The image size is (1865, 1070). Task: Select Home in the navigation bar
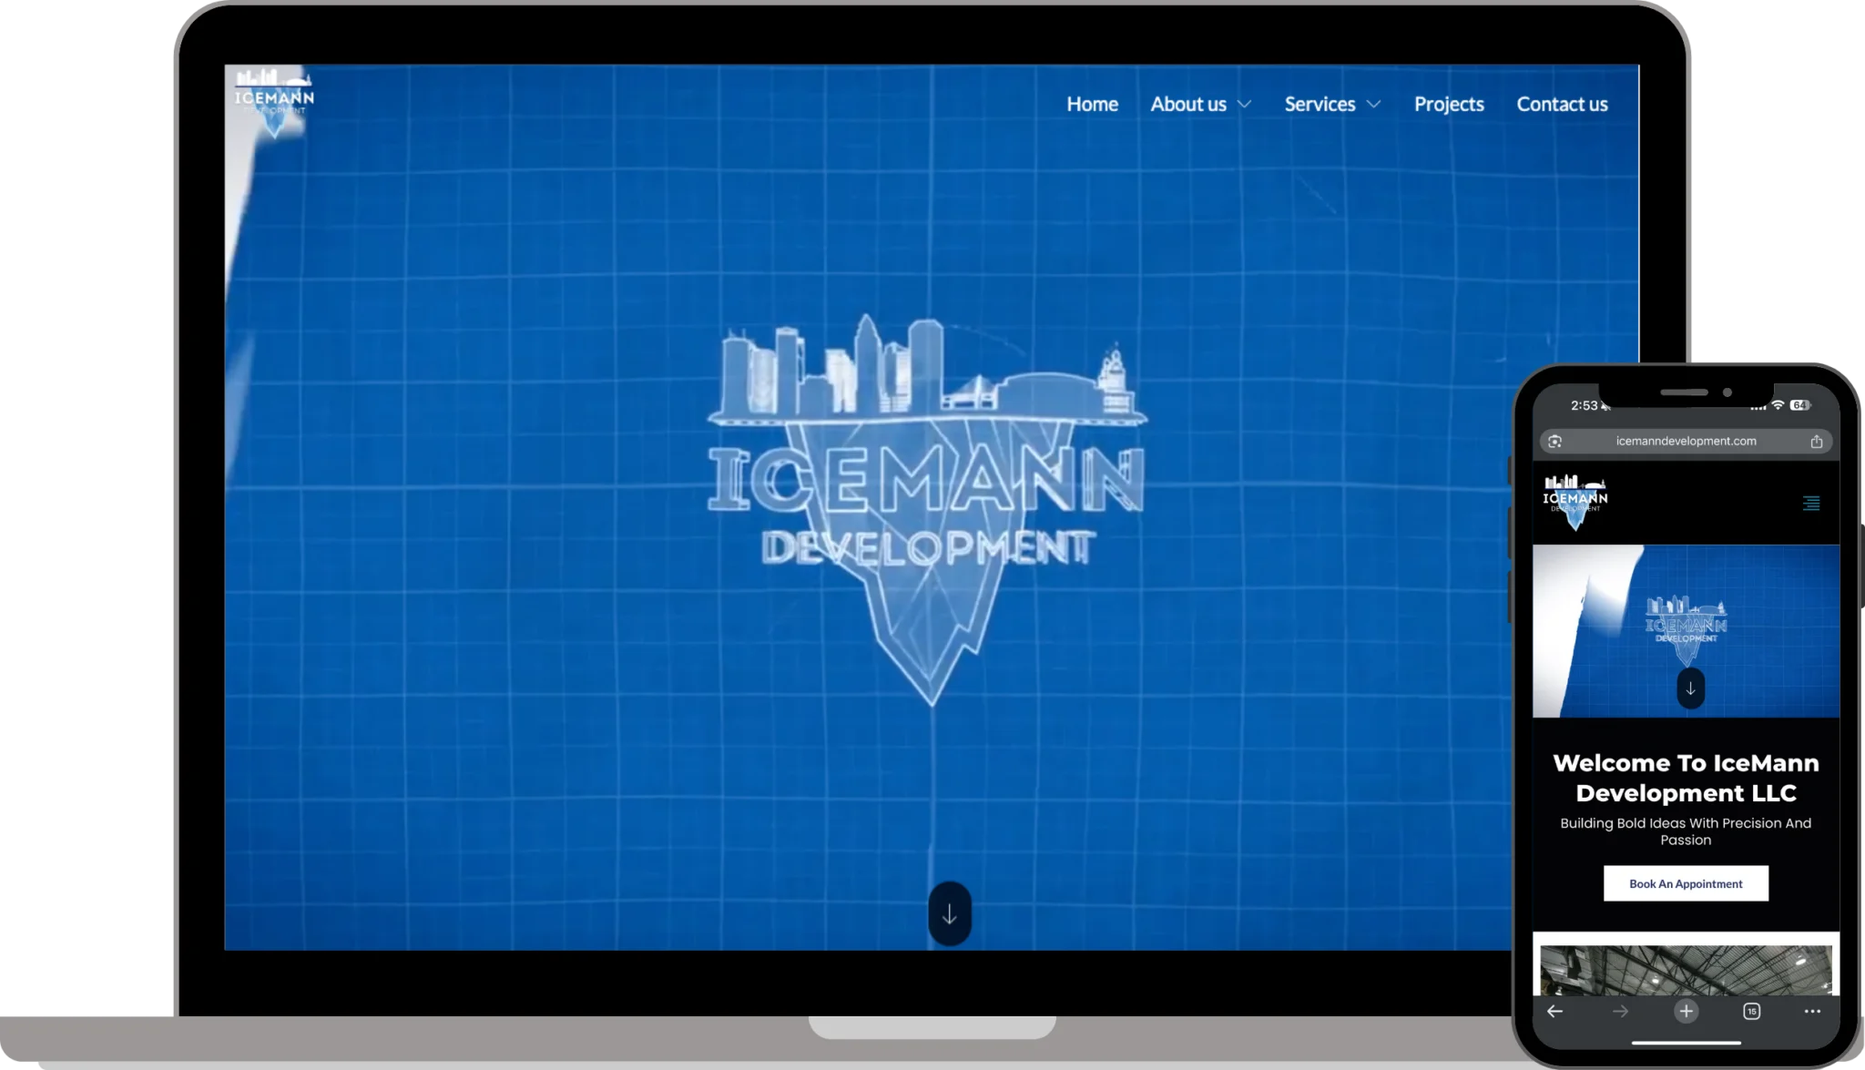[x=1092, y=104]
